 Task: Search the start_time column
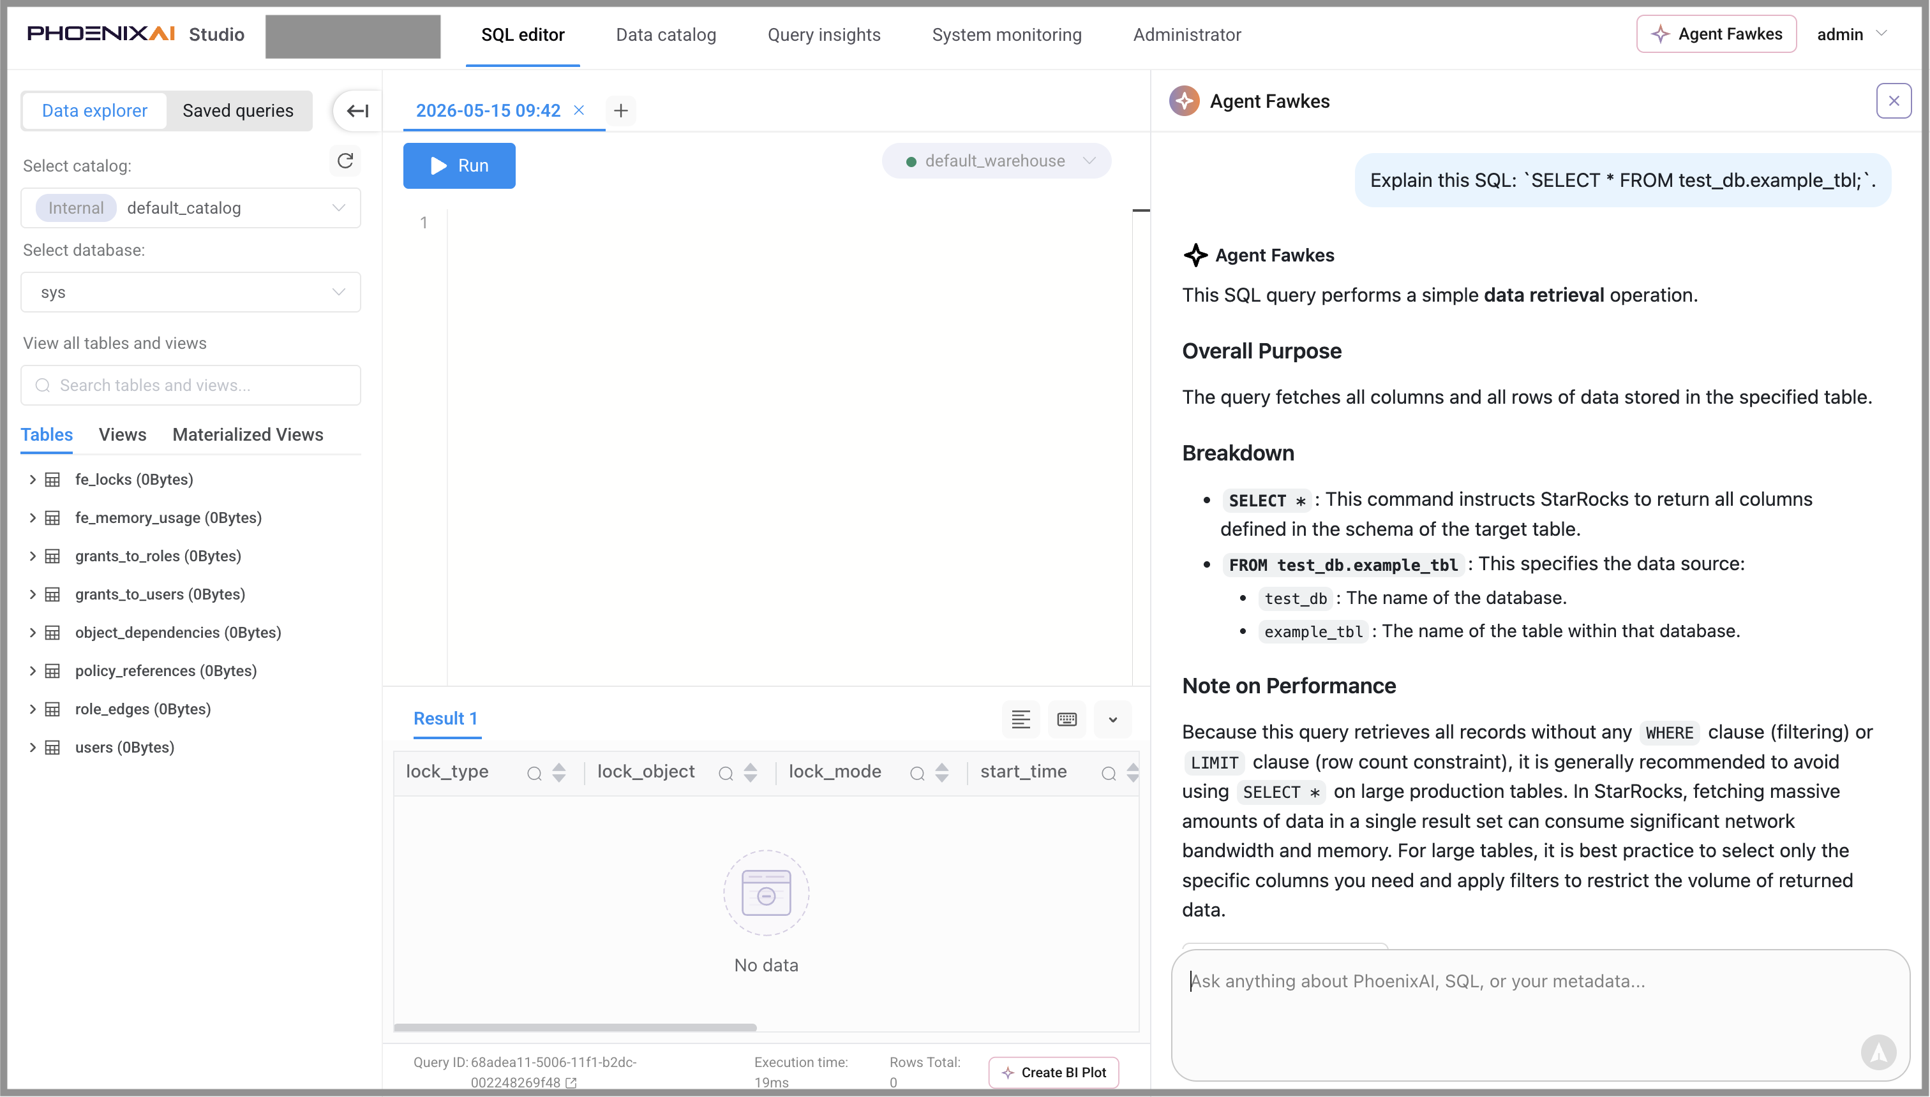pyautogui.click(x=1108, y=773)
